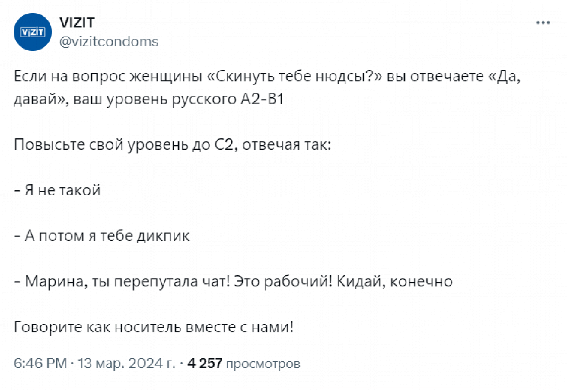Click the line - Я не такой
The width and height of the screenshot is (567, 390).
(57, 190)
